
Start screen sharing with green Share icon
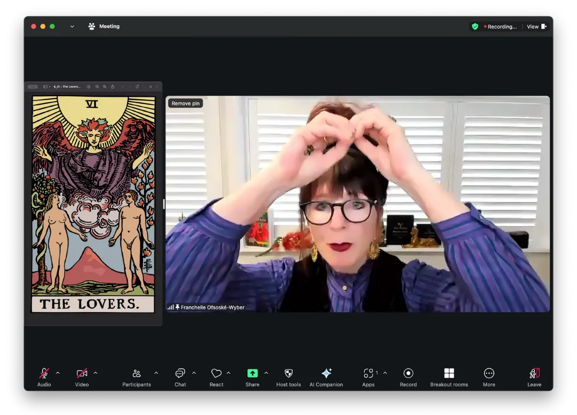coord(252,373)
